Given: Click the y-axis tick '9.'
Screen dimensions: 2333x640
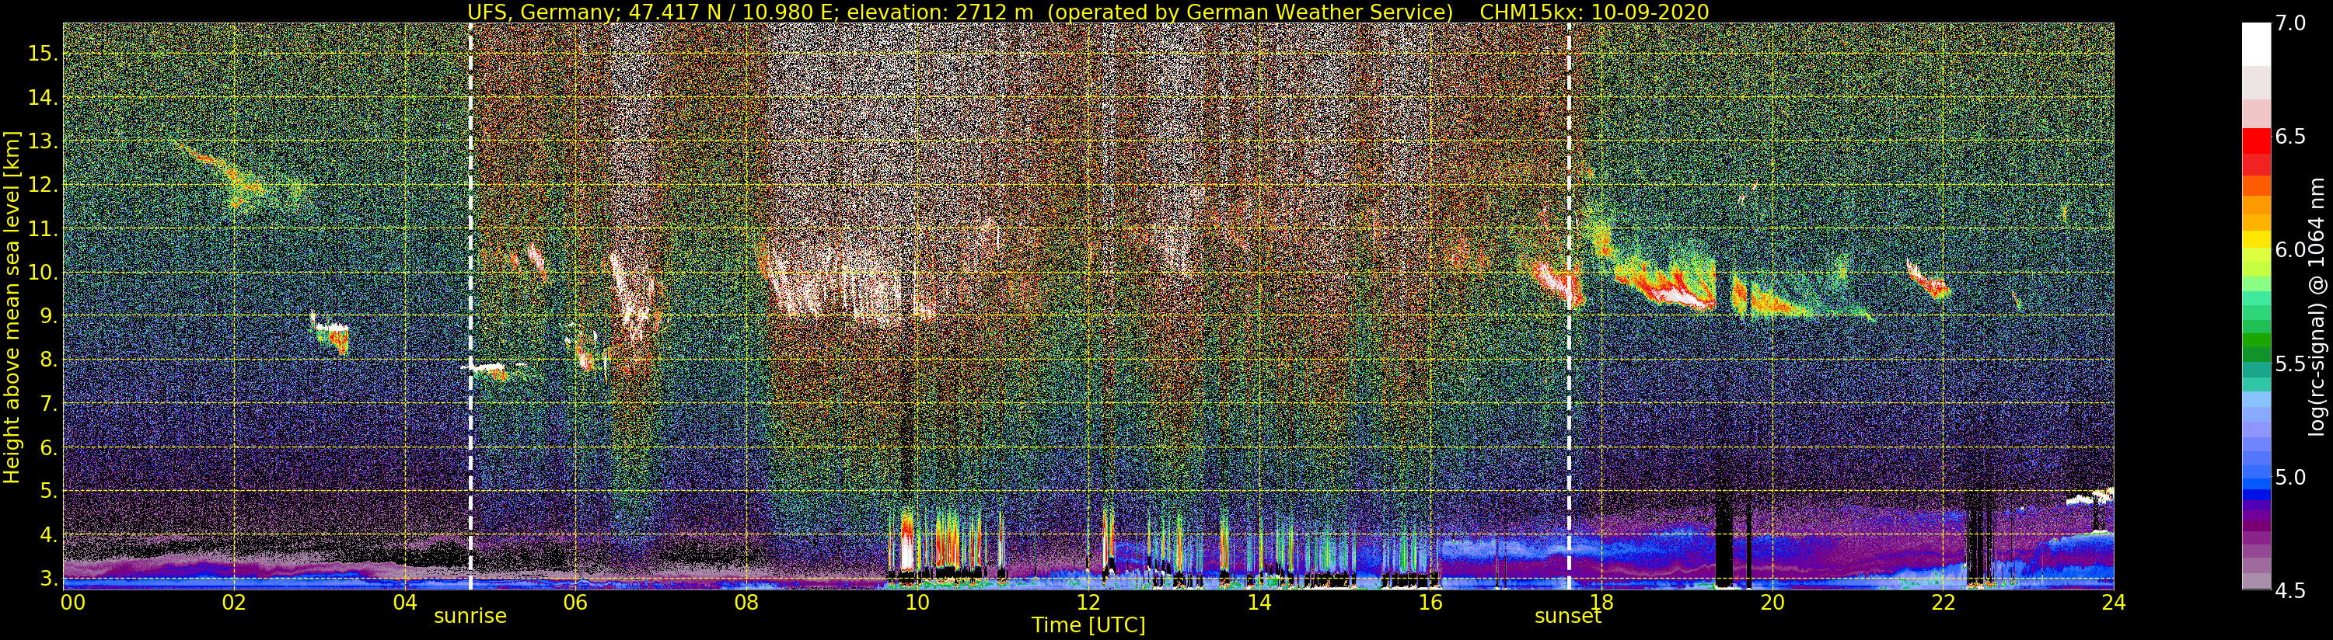Looking at the screenshot, I should pyautogui.click(x=49, y=316).
